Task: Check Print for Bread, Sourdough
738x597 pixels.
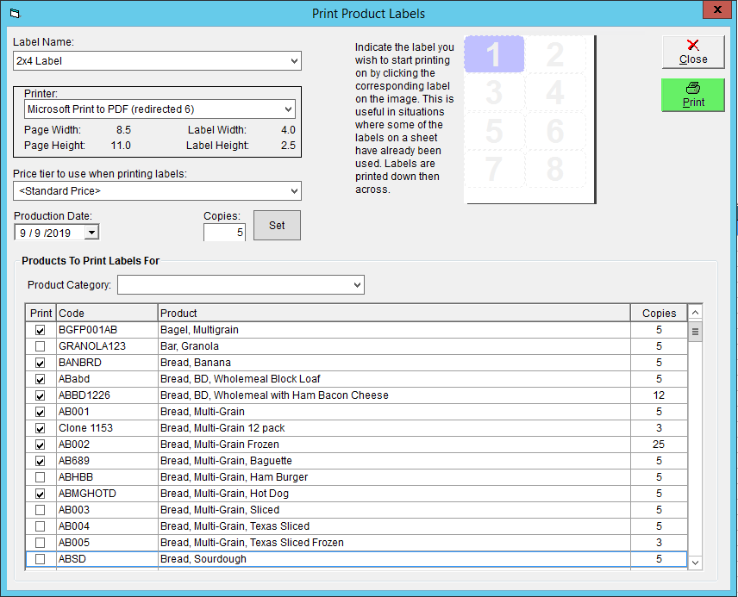Action: click(x=40, y=559)
